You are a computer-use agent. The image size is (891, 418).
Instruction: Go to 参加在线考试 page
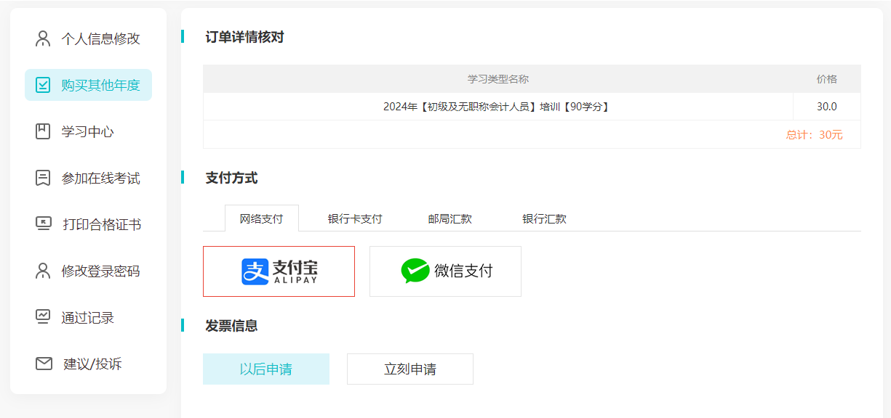100,178
